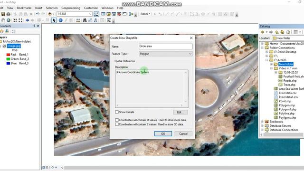This screenshot has width=304, height=171.
Task: Open the Editor Toolbar icon beside scale
Action: tap(96, 14)
